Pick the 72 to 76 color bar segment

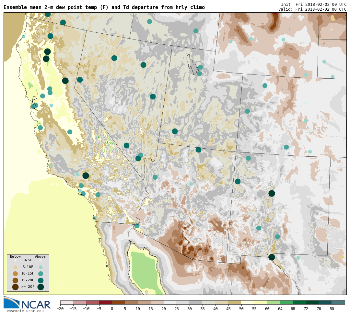(312, 302)
